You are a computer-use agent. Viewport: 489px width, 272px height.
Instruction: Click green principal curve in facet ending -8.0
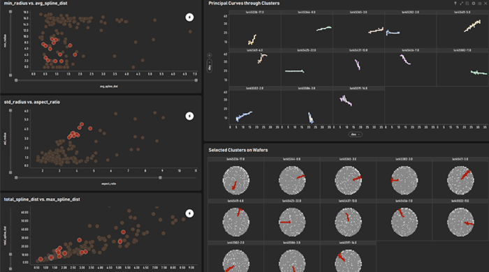coord(323,29)
